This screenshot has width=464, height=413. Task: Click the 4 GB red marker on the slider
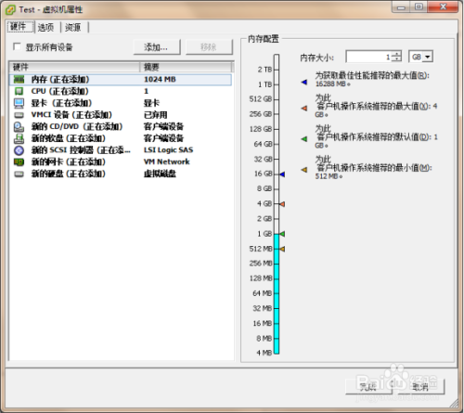tap(282, 204)
